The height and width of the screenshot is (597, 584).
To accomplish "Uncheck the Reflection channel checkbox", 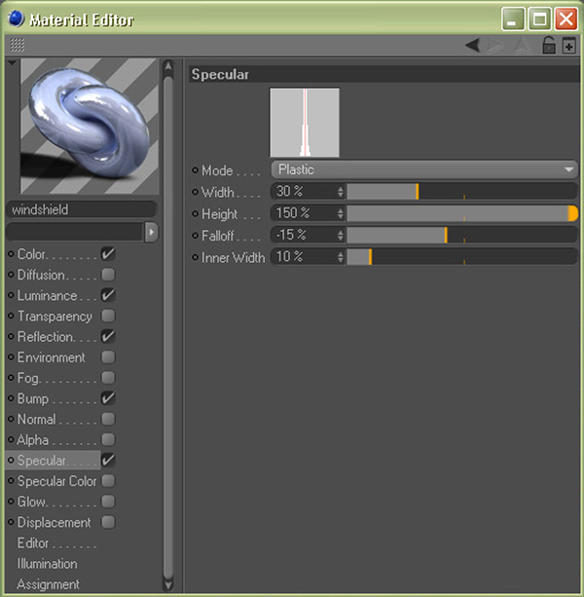I will 108,336.
